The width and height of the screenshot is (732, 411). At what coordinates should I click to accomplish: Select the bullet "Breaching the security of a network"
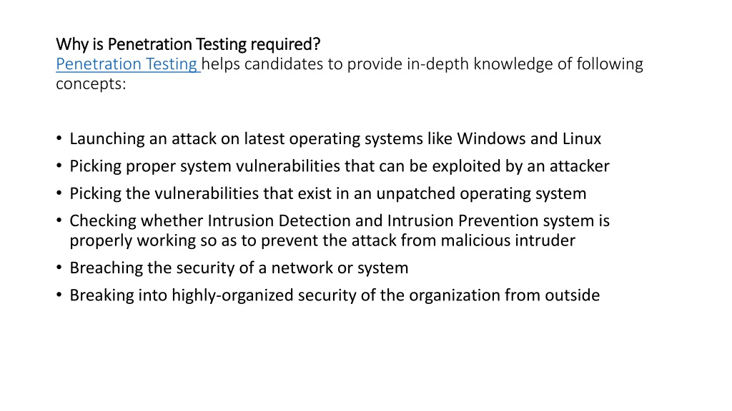(x=239, y=268)
